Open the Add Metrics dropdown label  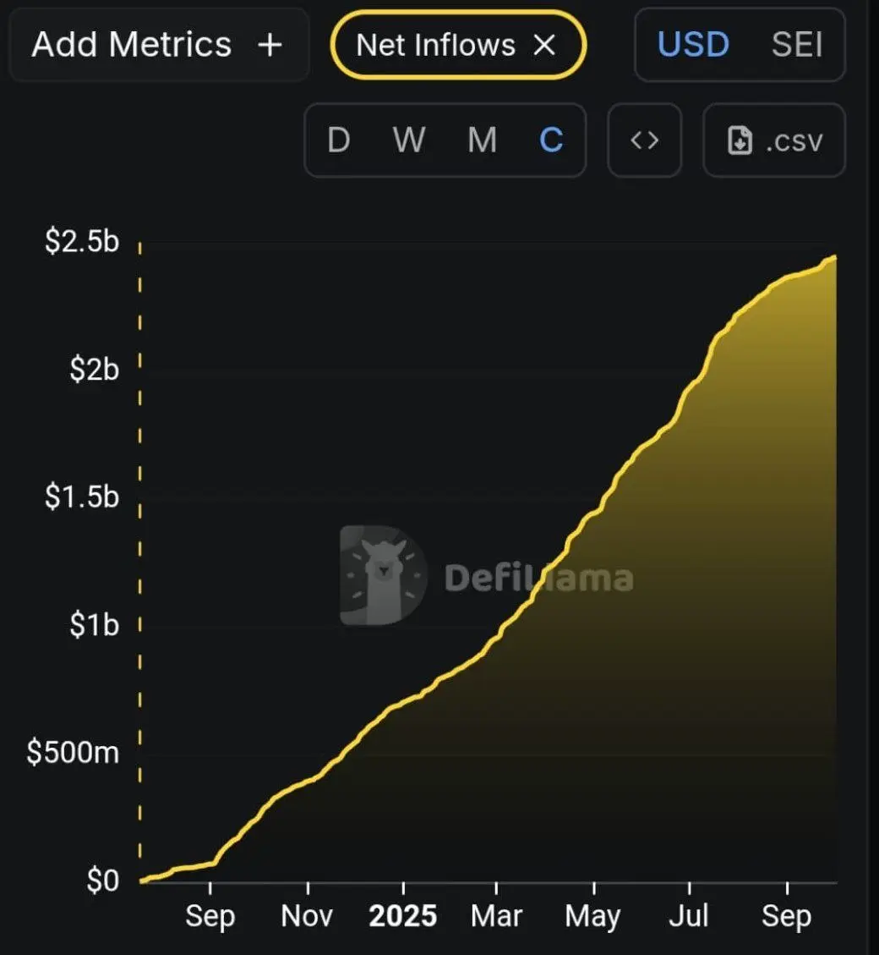coord(132,45)
